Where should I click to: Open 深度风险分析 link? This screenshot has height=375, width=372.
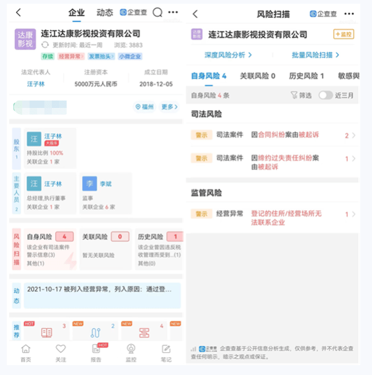(229, 55)
